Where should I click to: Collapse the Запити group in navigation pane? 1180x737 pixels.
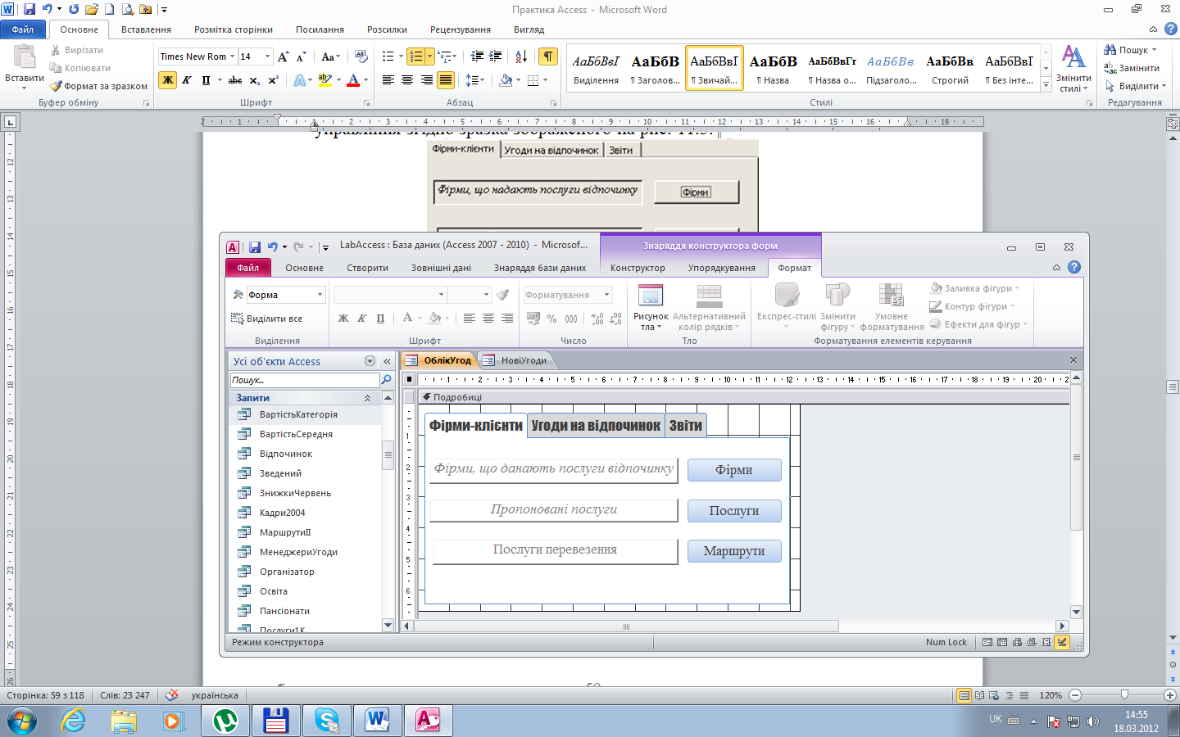[x=367, y=398]
